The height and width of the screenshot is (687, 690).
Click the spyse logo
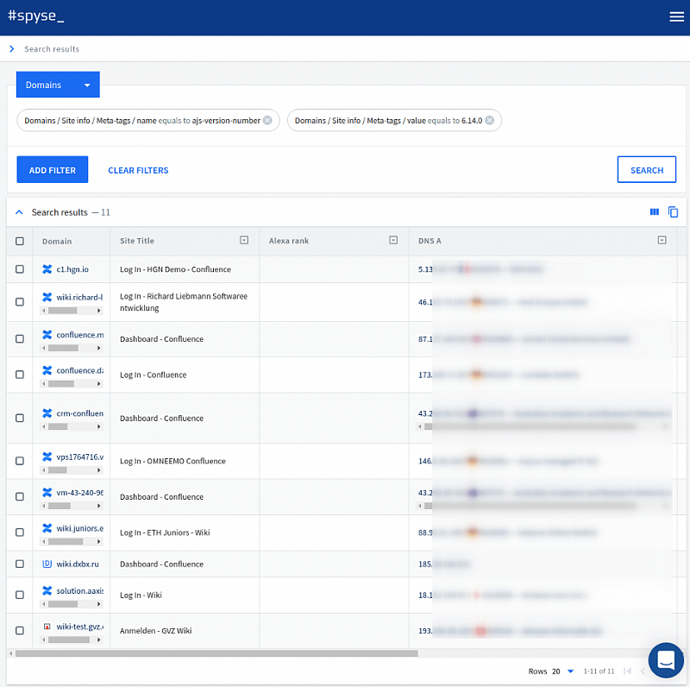(x=35, y=16)
